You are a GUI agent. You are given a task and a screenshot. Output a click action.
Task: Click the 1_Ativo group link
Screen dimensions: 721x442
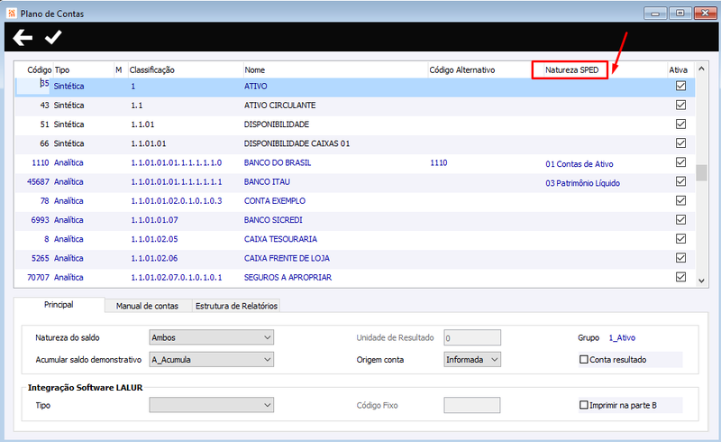pyautogui.click(x=622, y=337)
